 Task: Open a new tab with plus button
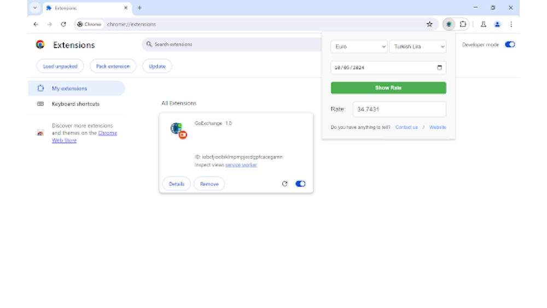(x=139, y=8)
